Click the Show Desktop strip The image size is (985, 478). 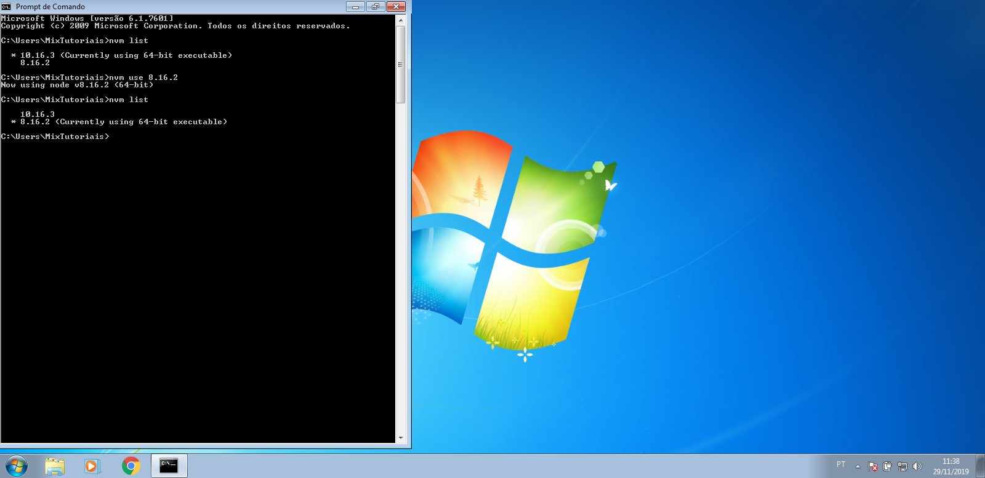(980, 466)
